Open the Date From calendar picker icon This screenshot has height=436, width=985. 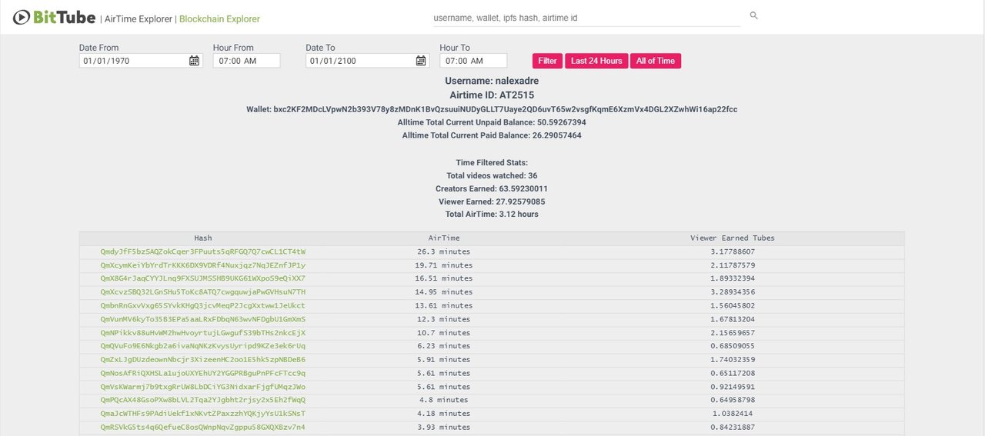(x=194, y=61)
